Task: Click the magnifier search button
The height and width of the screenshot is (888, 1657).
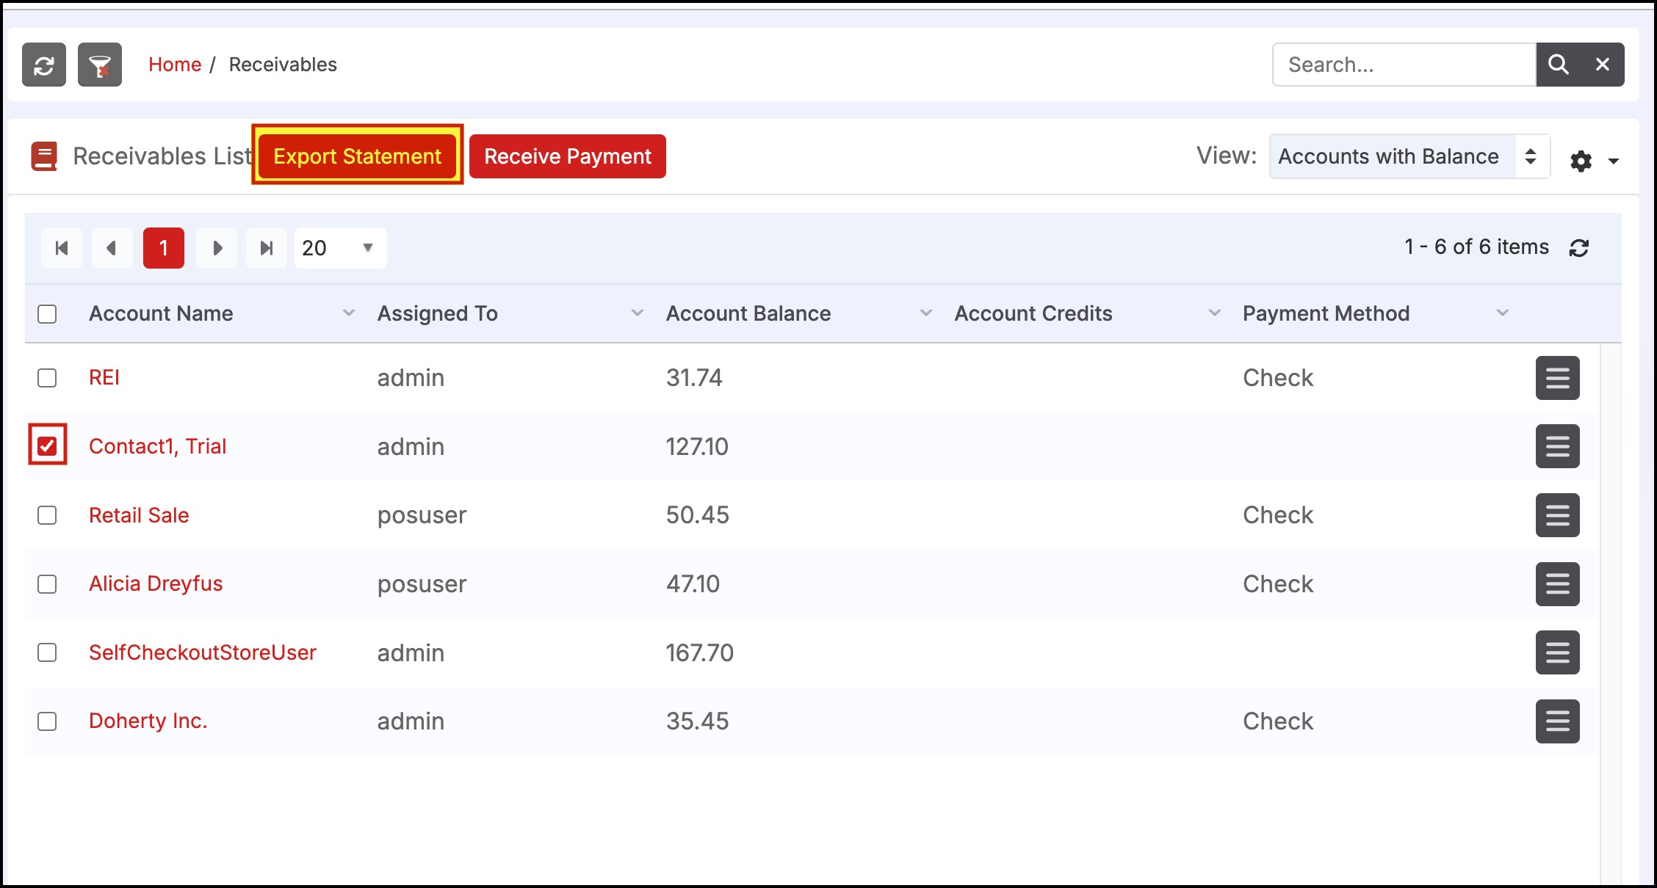Action: pyautogui.click(x=1558, y=65)
